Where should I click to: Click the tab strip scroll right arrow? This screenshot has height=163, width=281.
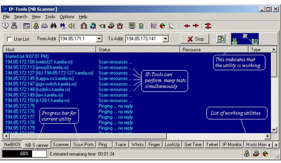pos(276,145)
